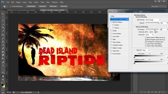
Task: Open the Filter menu
Action: pos(42,2)
